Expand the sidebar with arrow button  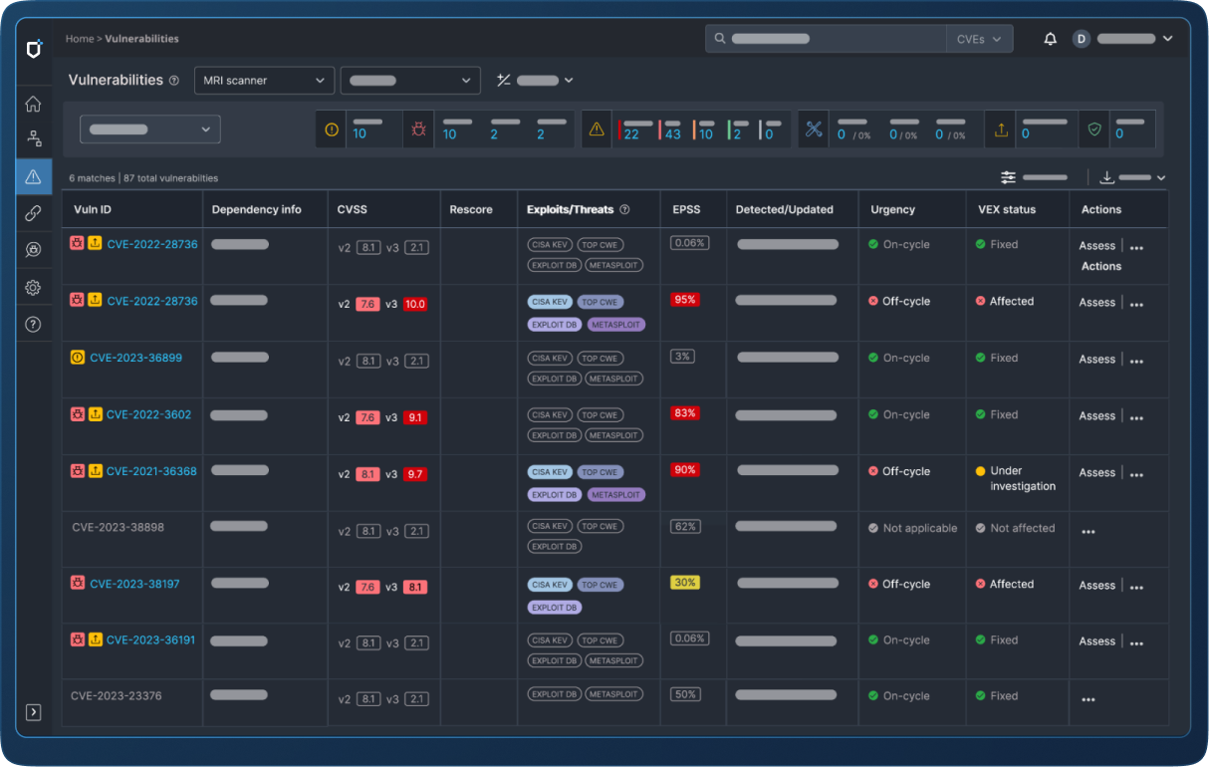(33, 711)
